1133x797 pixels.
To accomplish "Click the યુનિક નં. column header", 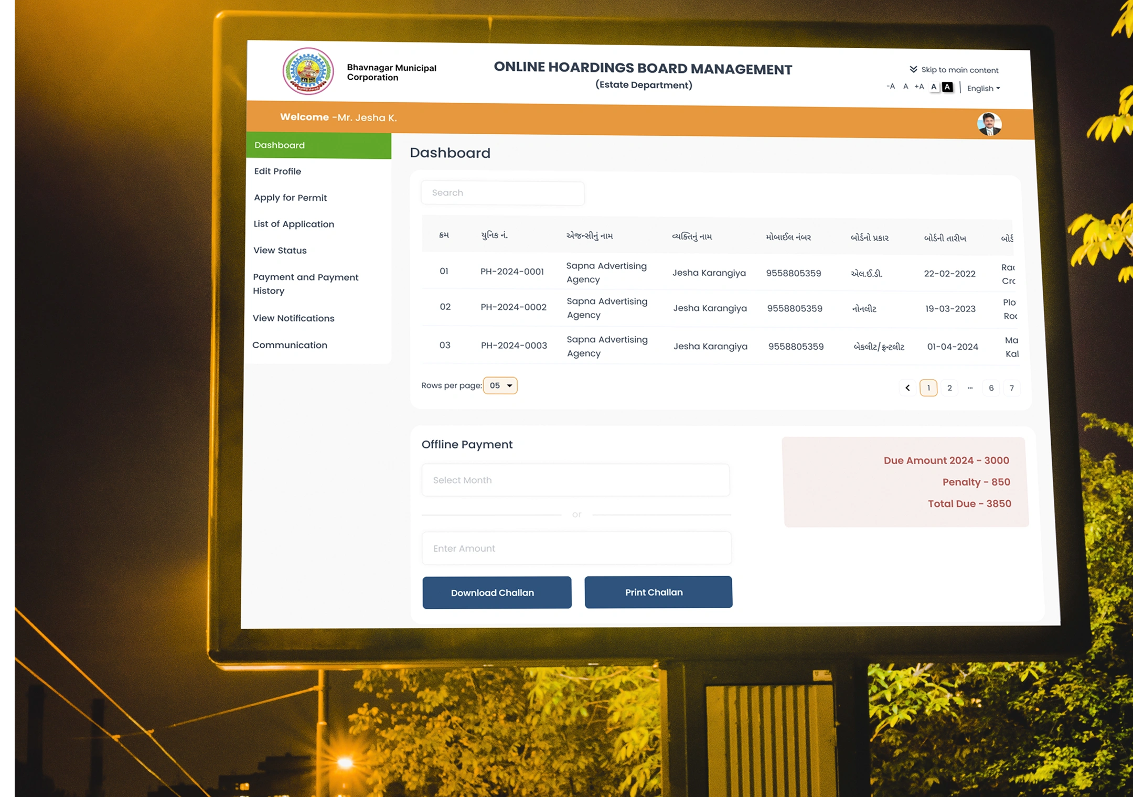I will pos(494,235).
